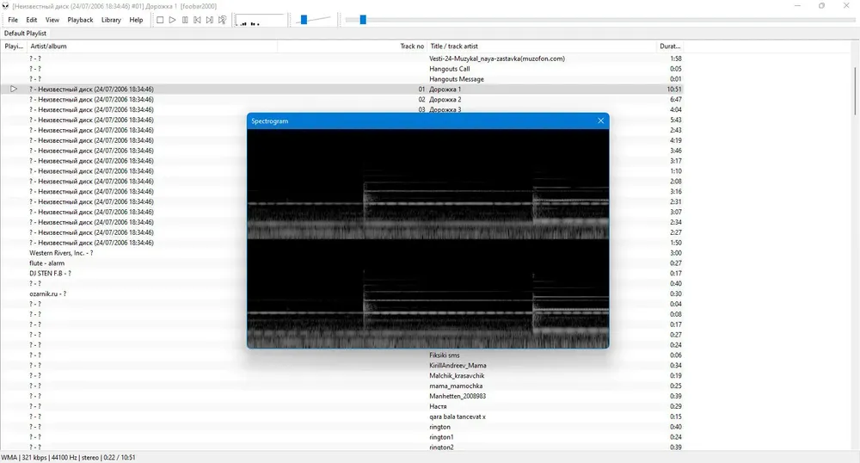Click the WMA 321 kbps status bar text
The height and width of the screenshot is (463, 860).
[69, 458]
